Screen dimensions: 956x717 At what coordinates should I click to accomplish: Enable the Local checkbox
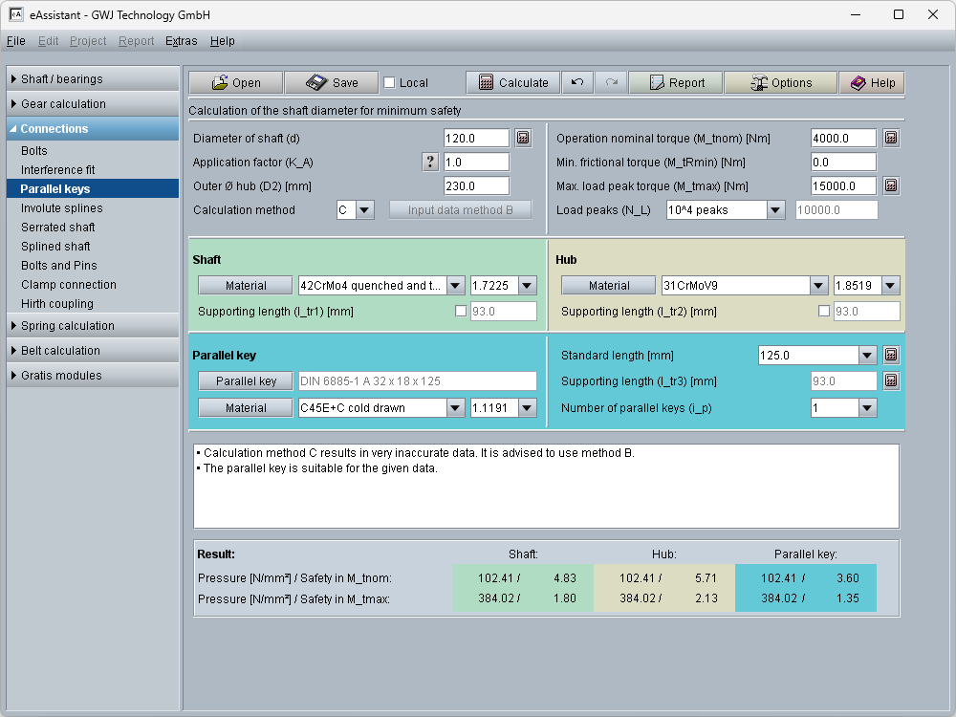coord(389,82)
